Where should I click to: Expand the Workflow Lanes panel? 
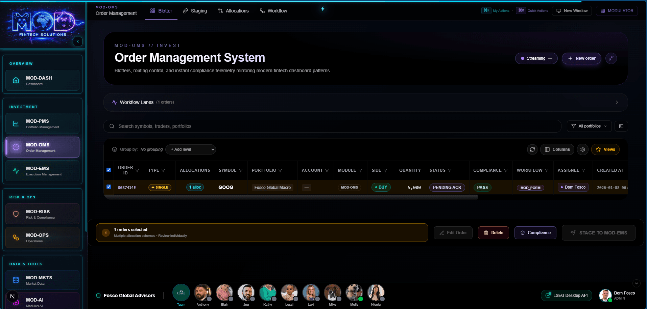[x=617, y=102]
